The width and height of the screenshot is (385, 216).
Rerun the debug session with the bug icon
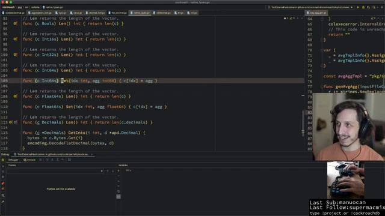(3, 160)
